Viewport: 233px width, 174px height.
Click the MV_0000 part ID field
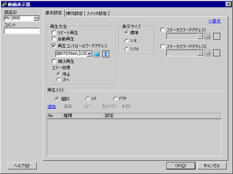19,18
